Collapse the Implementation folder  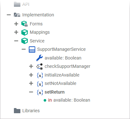(x=9, y=15)
